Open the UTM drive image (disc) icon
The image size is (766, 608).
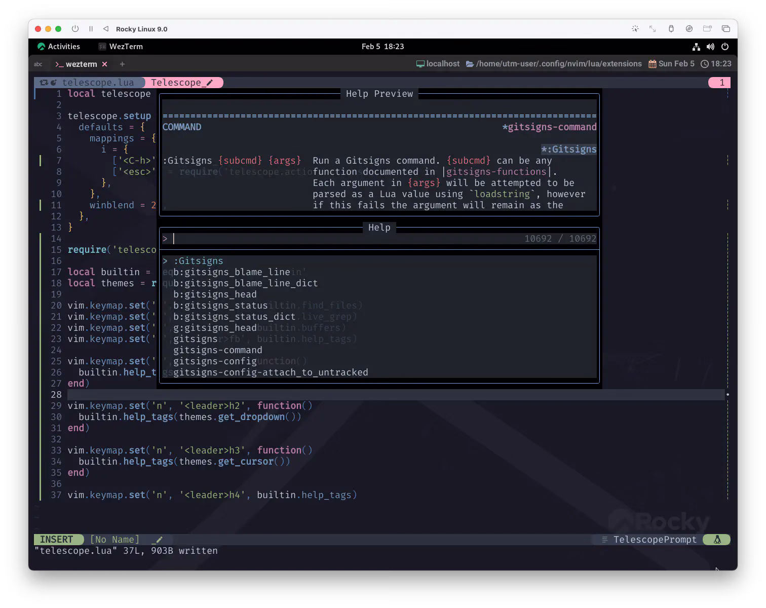689,29
